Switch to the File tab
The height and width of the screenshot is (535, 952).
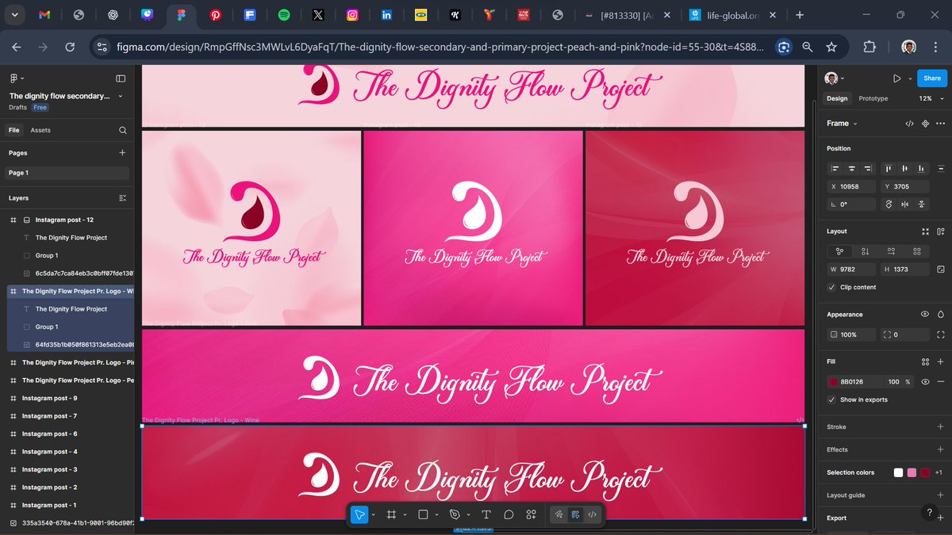[14, 130]
